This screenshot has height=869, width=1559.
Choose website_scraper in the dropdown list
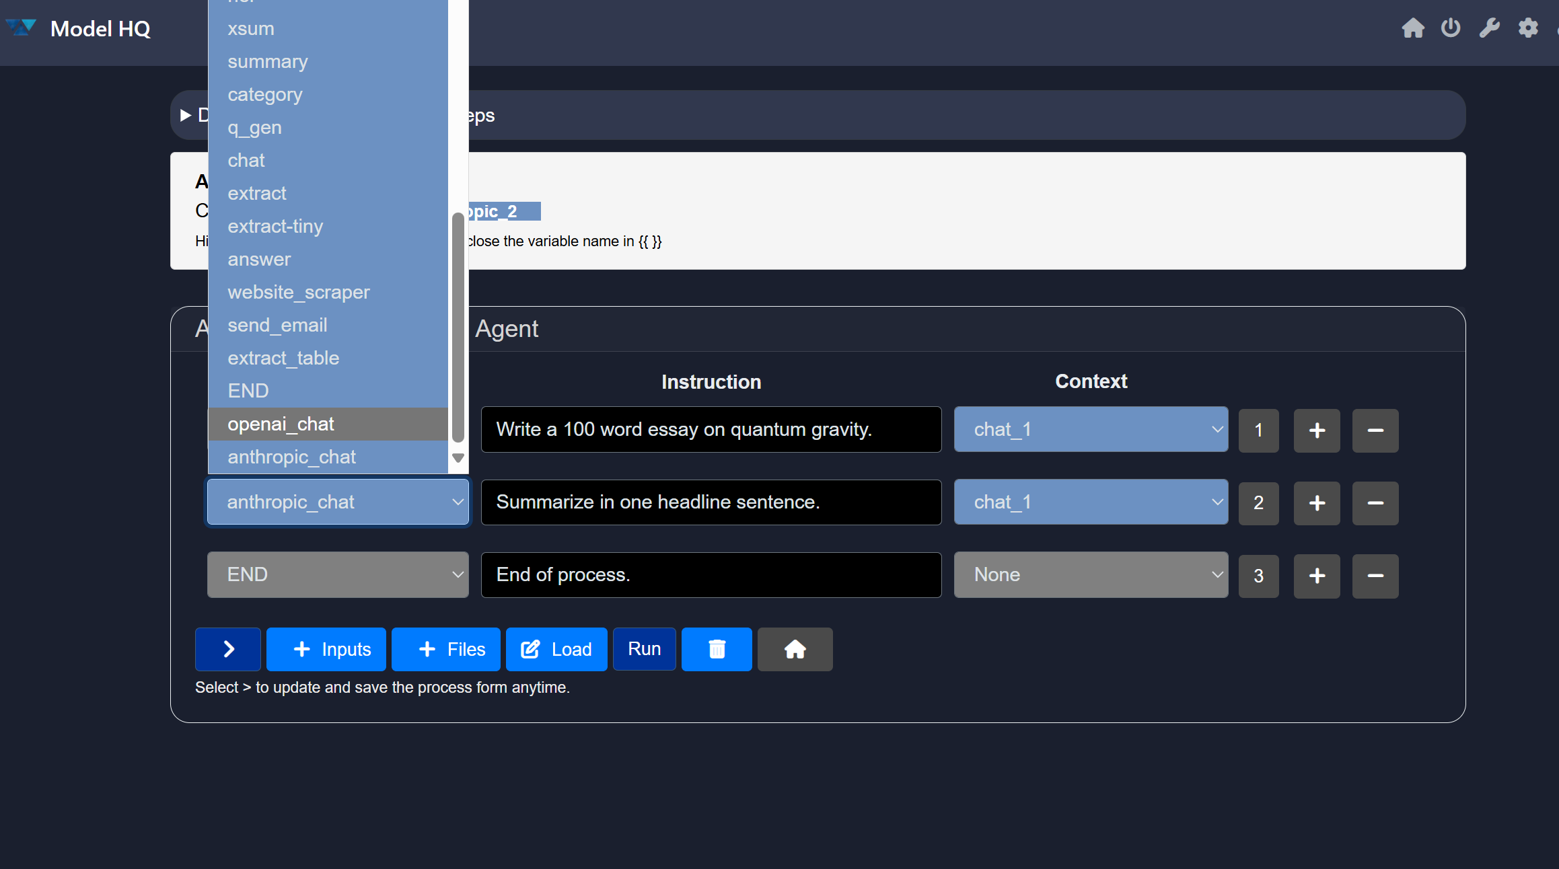[299, 293]
